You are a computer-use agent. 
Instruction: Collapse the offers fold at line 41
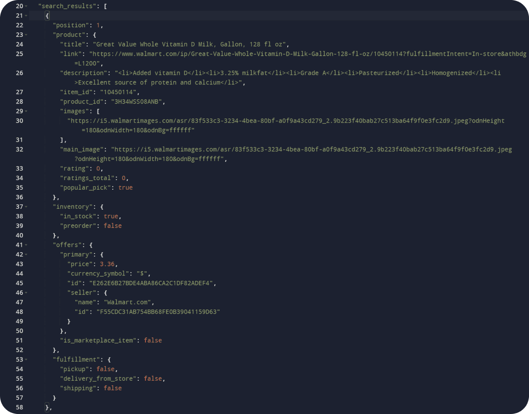click(26, 245)
